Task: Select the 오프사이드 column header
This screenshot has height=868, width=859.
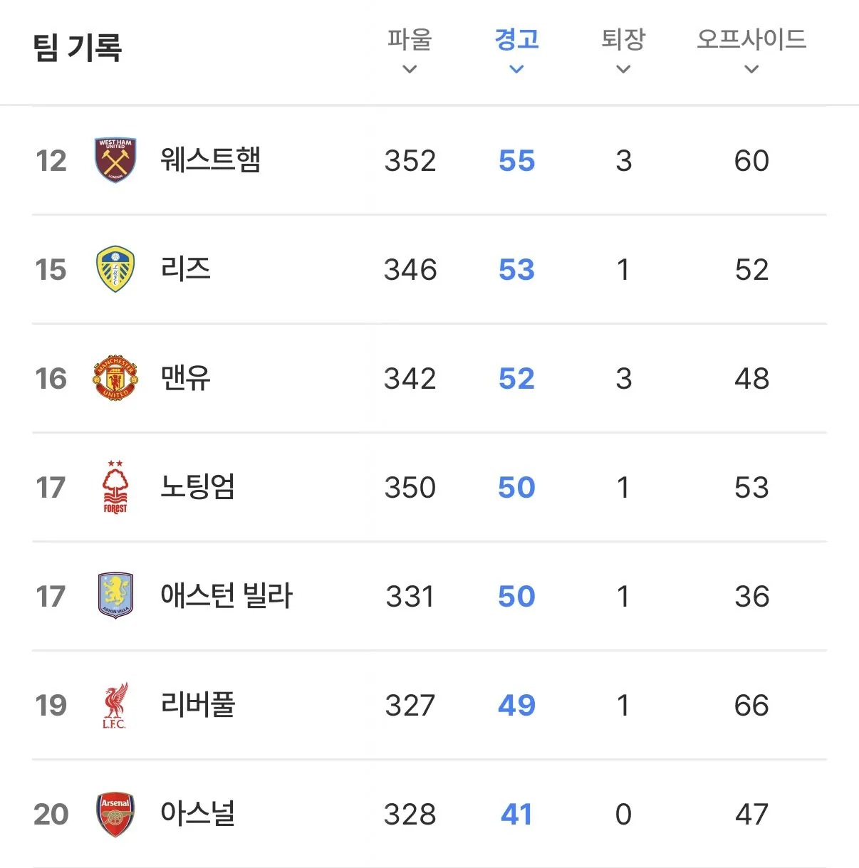Action: 751,39
